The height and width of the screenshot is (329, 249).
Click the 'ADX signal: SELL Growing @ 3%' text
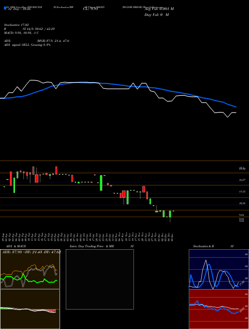point(27,45)
